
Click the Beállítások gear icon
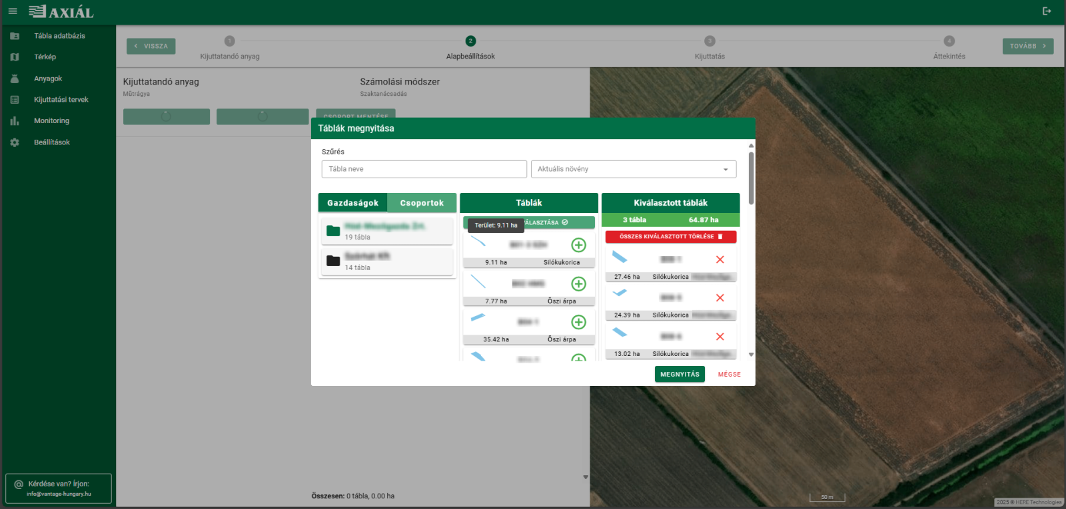coord(15,142)
